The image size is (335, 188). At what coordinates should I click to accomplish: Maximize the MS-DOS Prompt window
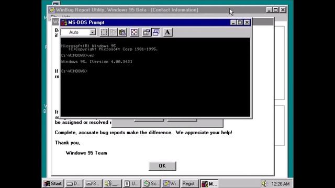click(x=240, y=22)
